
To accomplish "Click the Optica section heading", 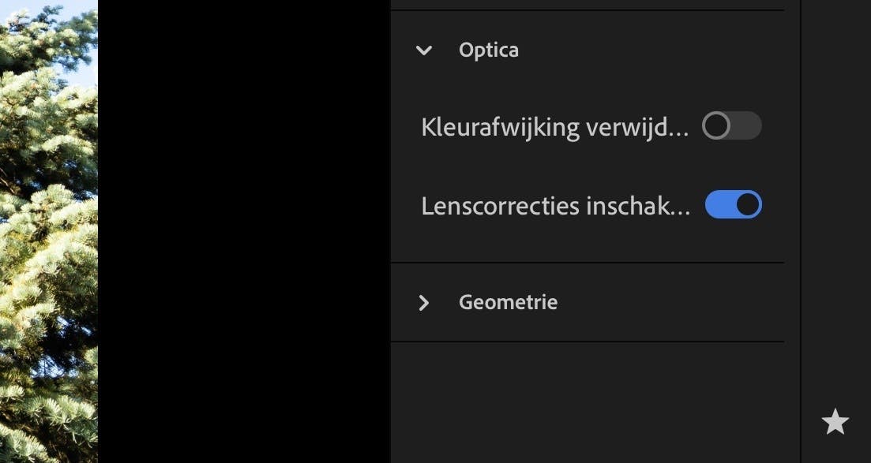I will 489,50.
